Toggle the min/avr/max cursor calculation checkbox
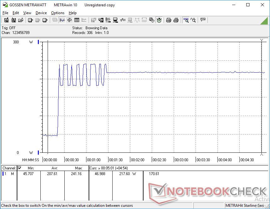 click(x=20, y=168)
